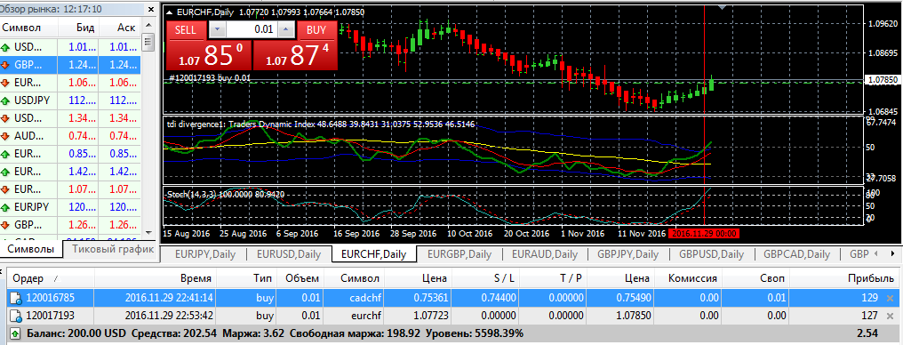Click the SELL button
903x345 pixels.
(x=186, y=30)
